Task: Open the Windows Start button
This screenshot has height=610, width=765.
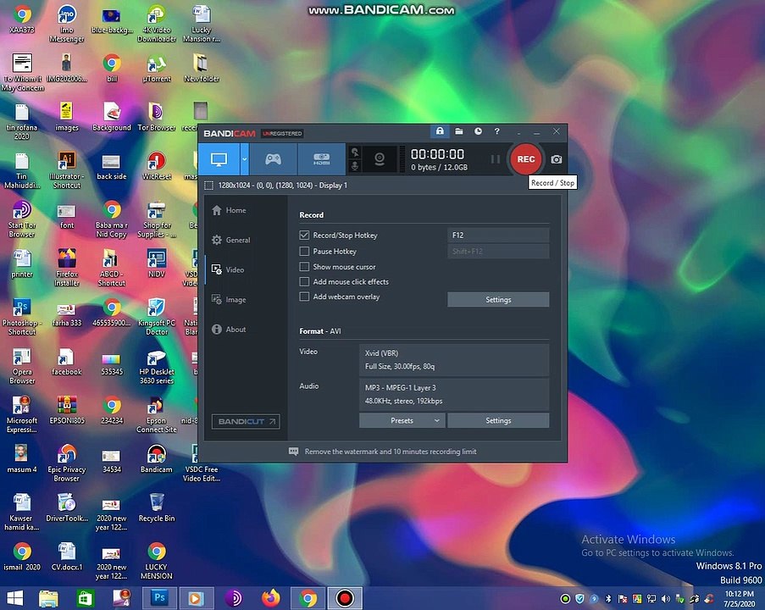Action: [x=14, y=598]
